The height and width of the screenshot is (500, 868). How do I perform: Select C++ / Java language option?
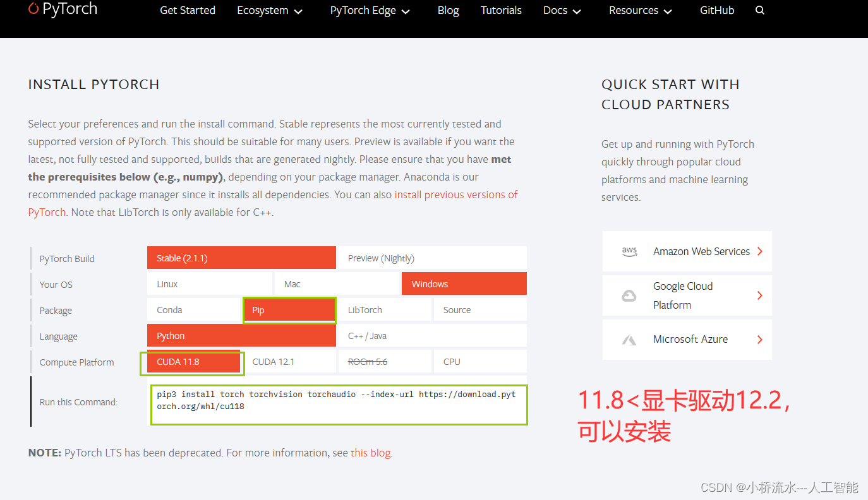(x=433, y=336)
